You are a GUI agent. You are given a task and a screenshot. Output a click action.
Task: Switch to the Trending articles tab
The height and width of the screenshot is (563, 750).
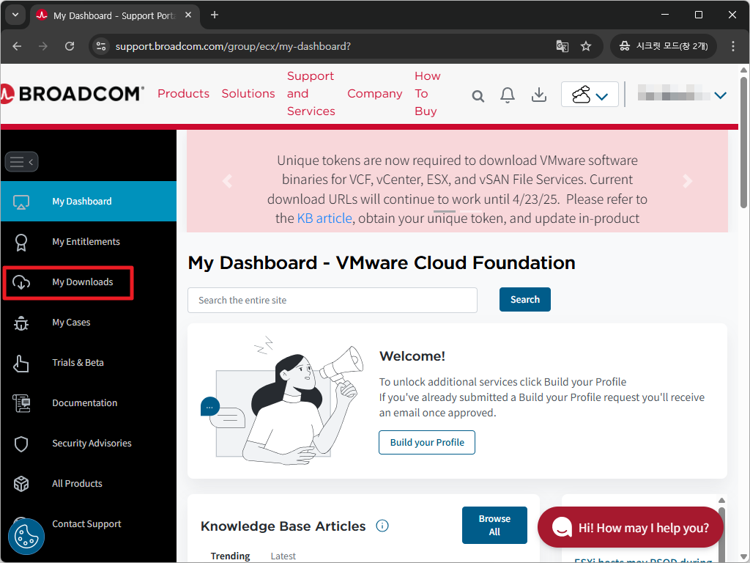[231, 556]
